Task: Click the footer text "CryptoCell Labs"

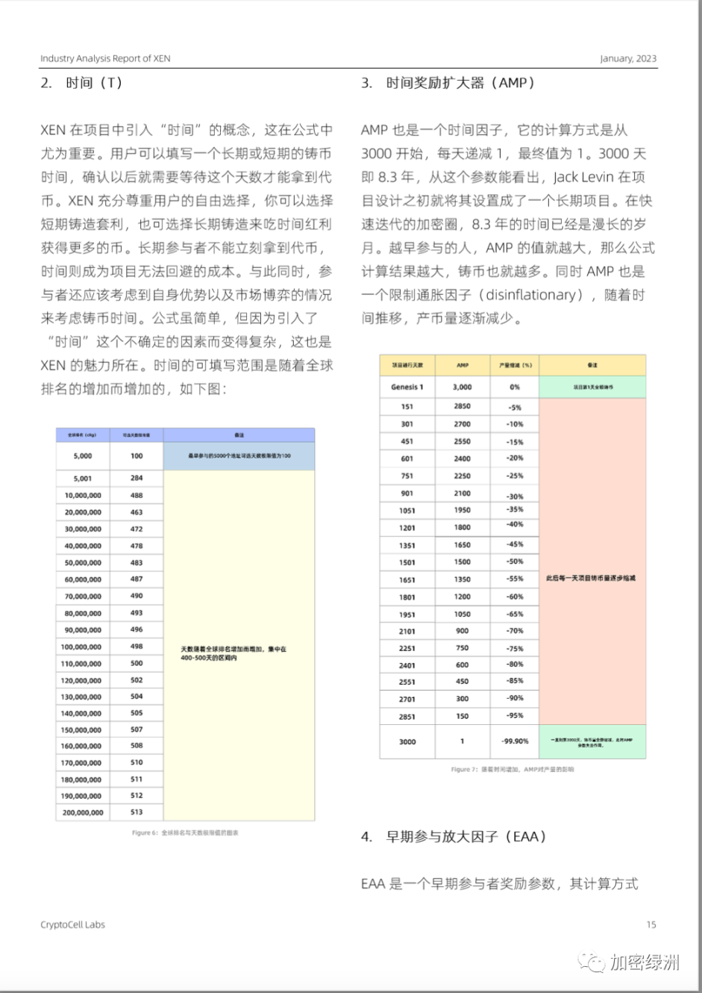Action: pos(72,924)
